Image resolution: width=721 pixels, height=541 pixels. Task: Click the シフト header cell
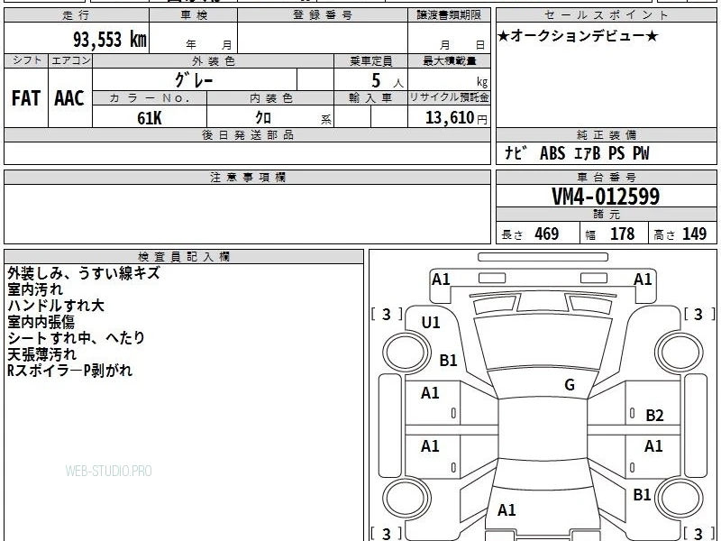point(26,60)
